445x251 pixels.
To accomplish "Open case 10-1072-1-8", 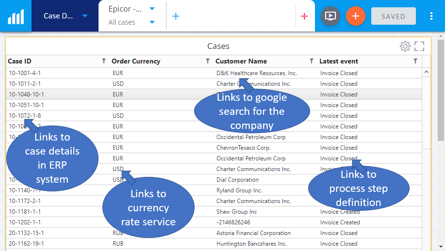I will (25, 116).
